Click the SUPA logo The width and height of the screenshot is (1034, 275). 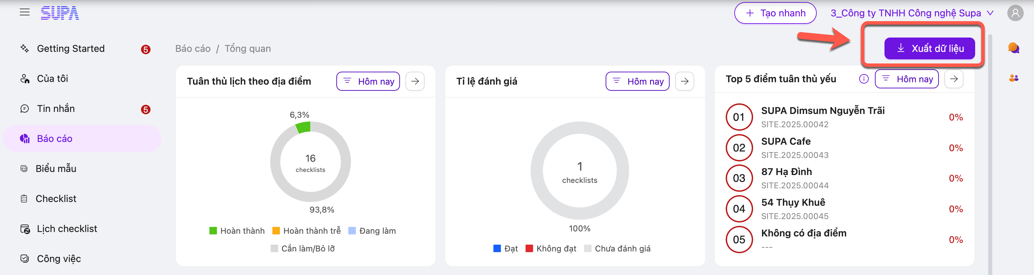(60, 13)
